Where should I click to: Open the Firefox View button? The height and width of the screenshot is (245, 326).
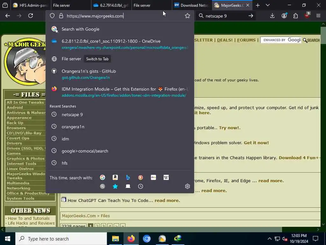(5, 5)
